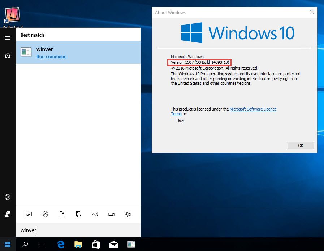Open File Explorer from the taskbar
This screenshot has width=324, height=251.
[x=78, y=245]
